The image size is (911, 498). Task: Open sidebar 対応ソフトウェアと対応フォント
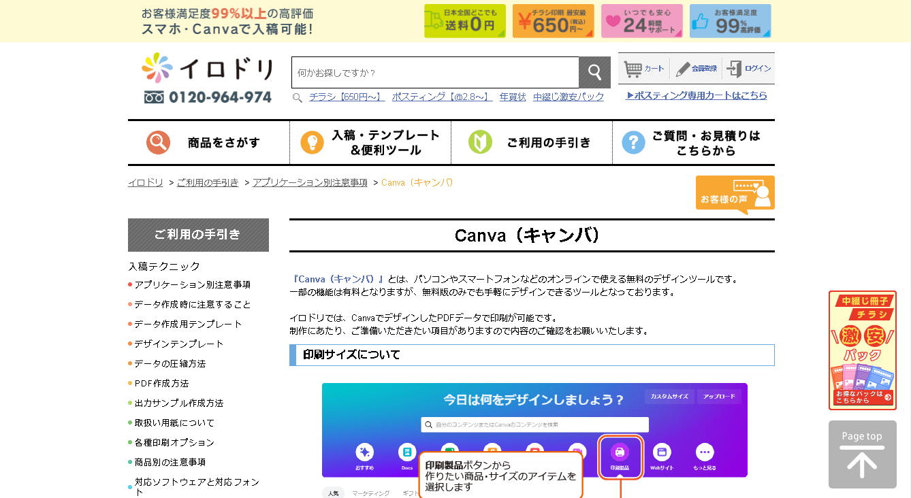[x=197, y=486]
